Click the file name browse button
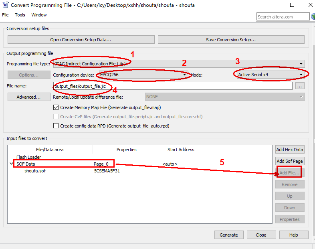Screen dimensions: 315x249 [x=300, y=86]
